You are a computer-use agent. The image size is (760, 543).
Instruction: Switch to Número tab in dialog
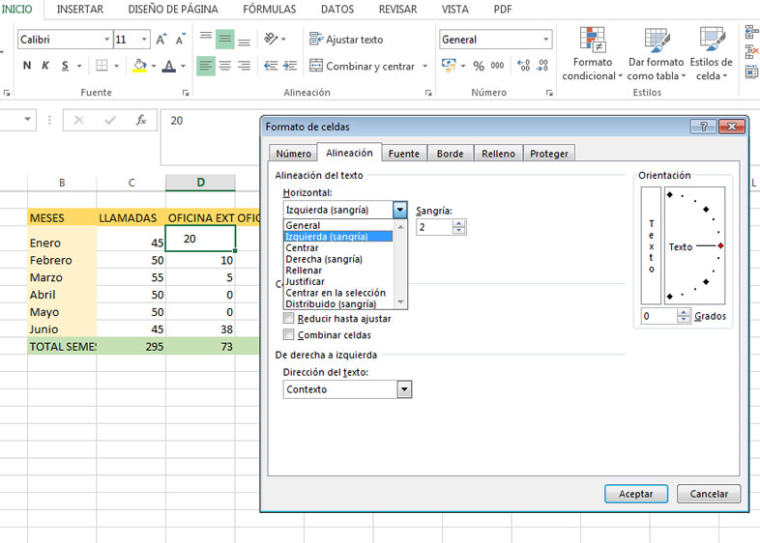pyautogui.click(x=293, y=154)
